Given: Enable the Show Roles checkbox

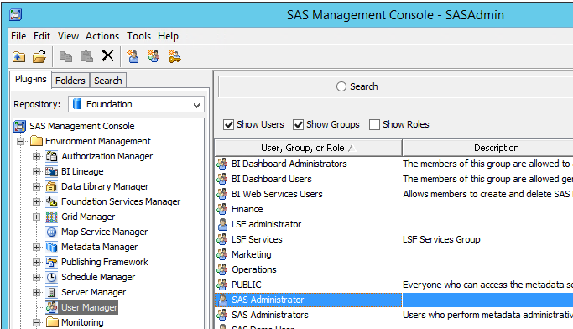Looking at the screenshot, I should (x=374, y=125).
